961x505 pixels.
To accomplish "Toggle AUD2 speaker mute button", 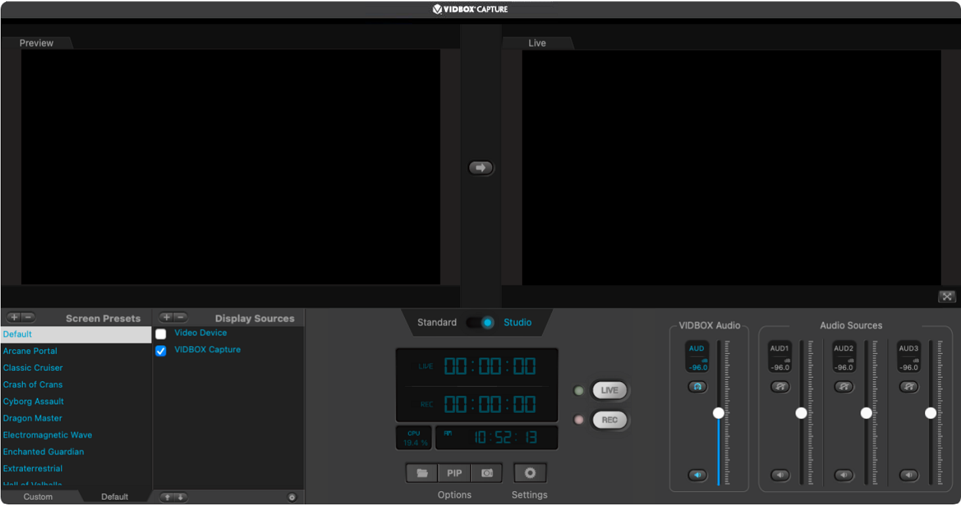I will [844, 475].
